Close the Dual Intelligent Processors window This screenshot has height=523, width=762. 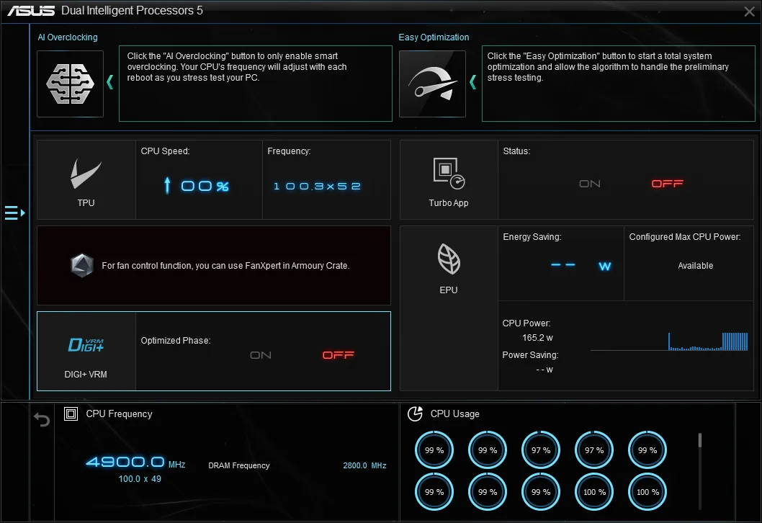click(x=749, y=12)
